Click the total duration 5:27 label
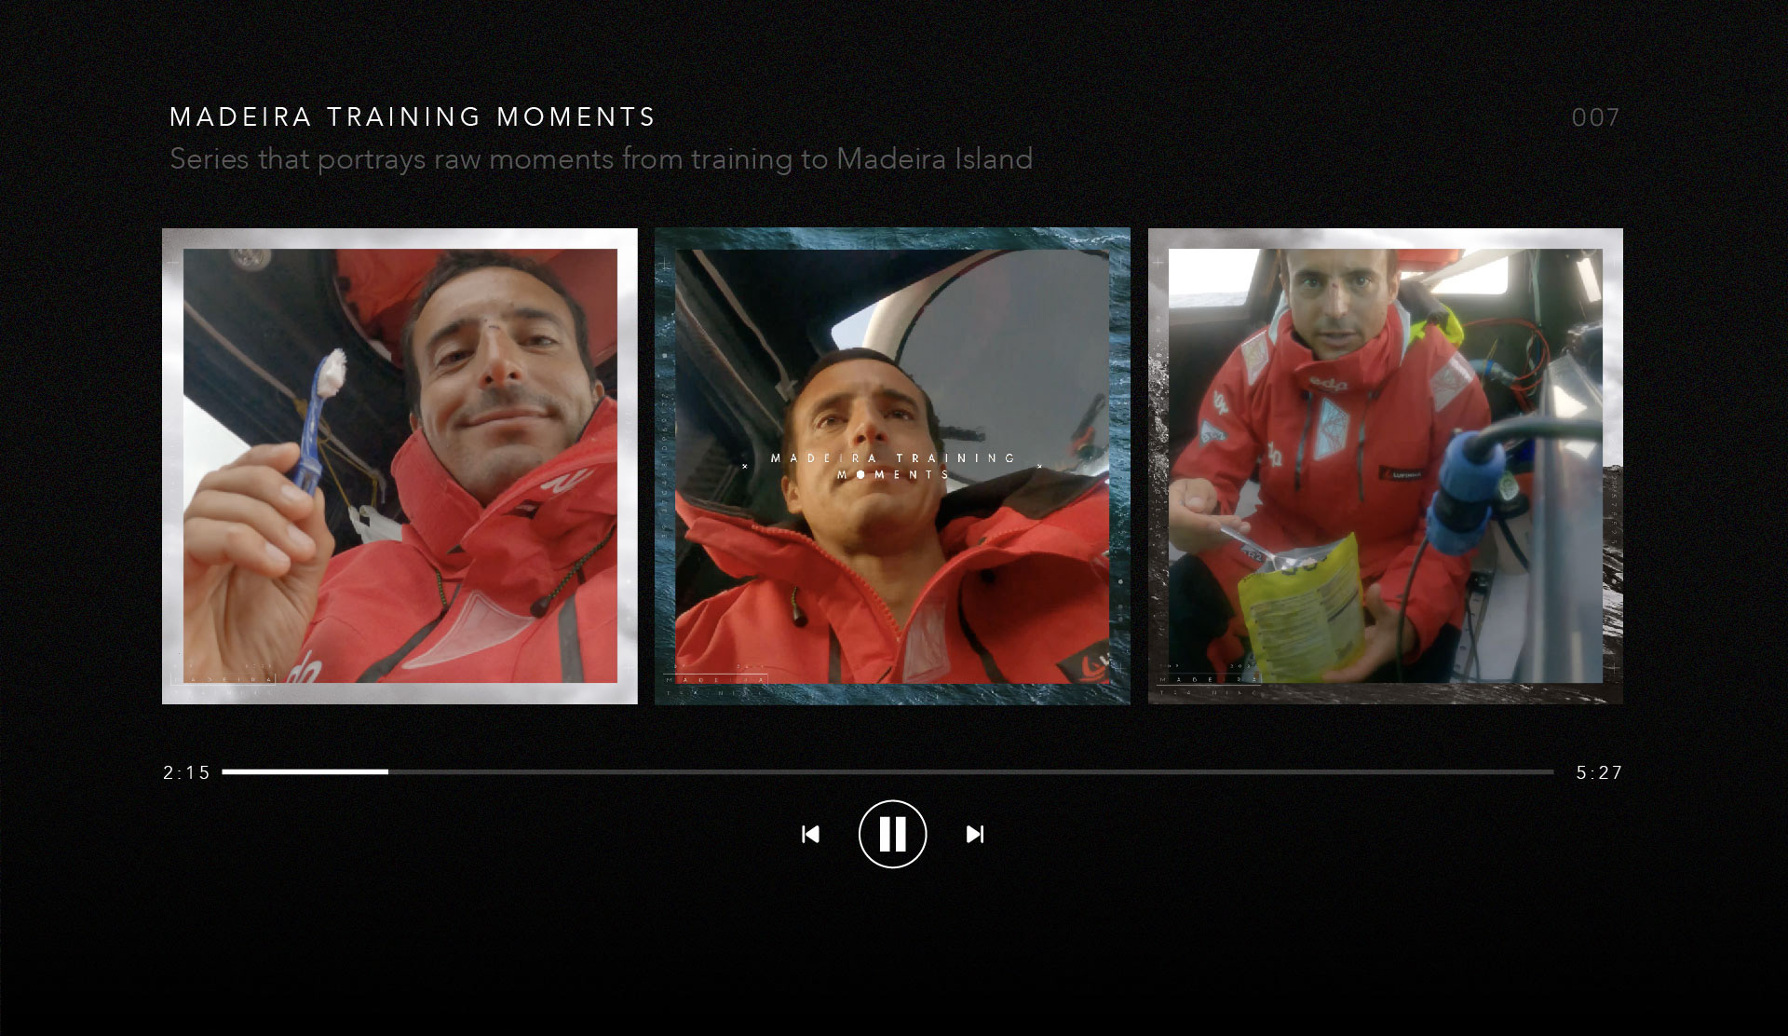Image resolution: width=1788 pixels, height=1036 pixels. 1598,772
